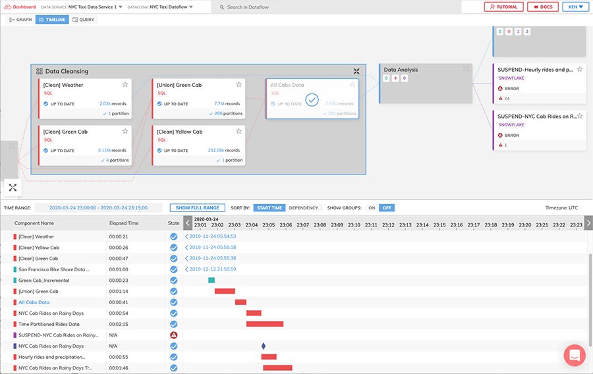
Task: Star the [Union] Green Cab component
Action: (x=239, y=84)
